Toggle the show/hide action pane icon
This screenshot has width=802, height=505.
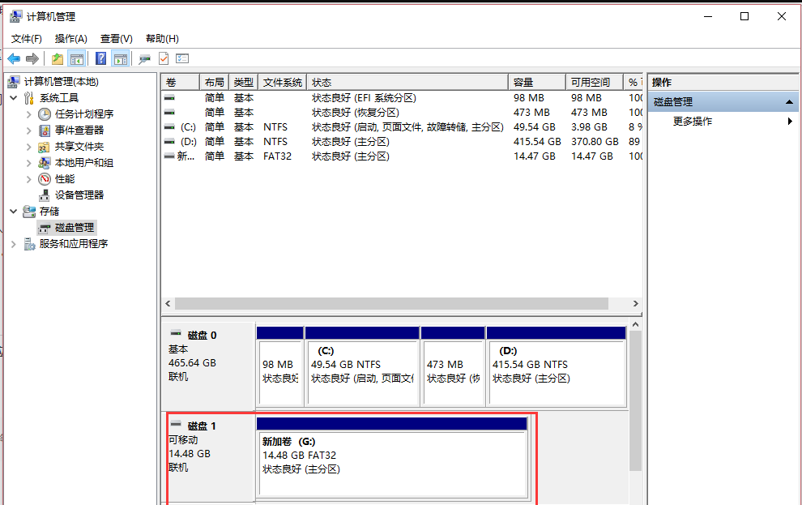[119, 58]
